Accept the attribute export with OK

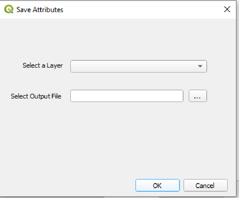[157, 185]
